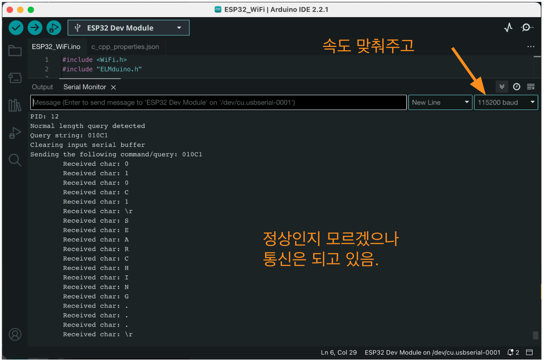The image size is (545, 363).
Task: Clear the Serial Monitor output
Action: coord(531,87)
